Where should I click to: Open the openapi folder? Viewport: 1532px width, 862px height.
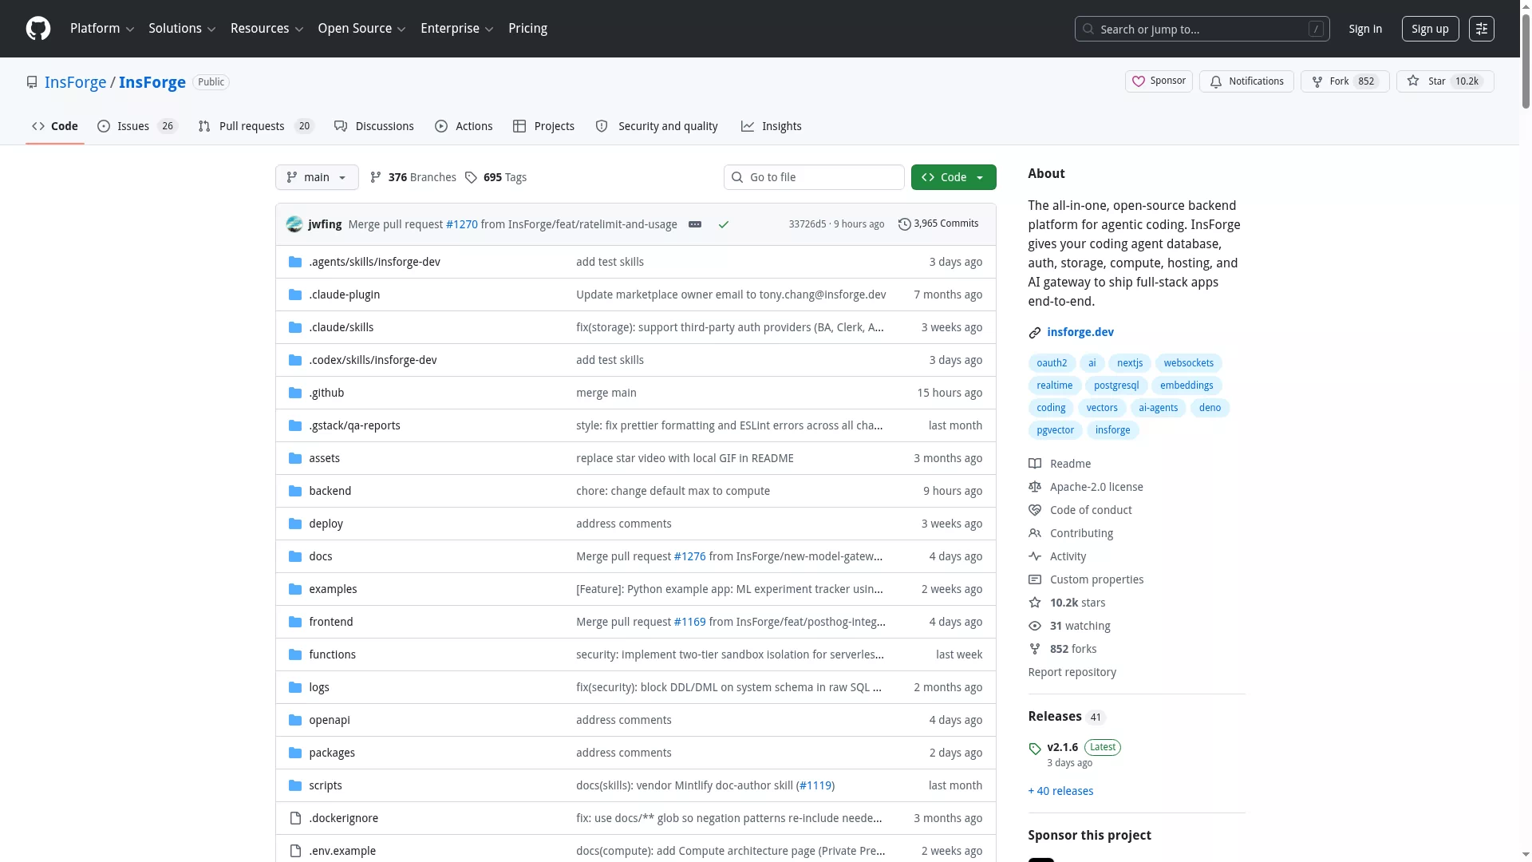click(x=330, y=720)
